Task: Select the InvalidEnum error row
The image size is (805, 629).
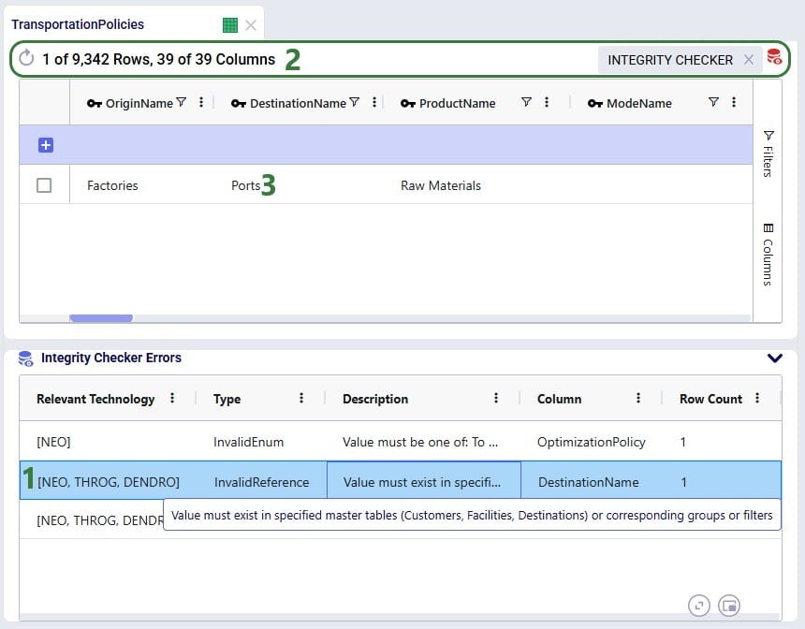Action: pyautogui.click(x=248, y=442)
